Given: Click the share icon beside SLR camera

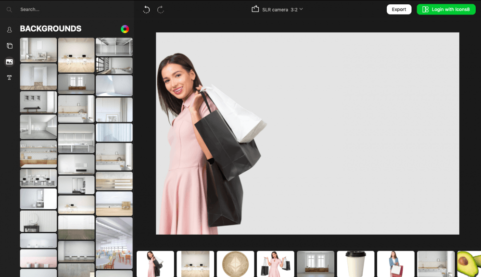Looking at the screenshot, I should (x=255, y=9).
